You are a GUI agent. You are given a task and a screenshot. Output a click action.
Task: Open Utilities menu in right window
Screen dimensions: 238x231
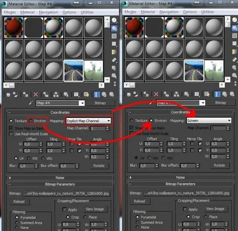(x=208, y=12)
